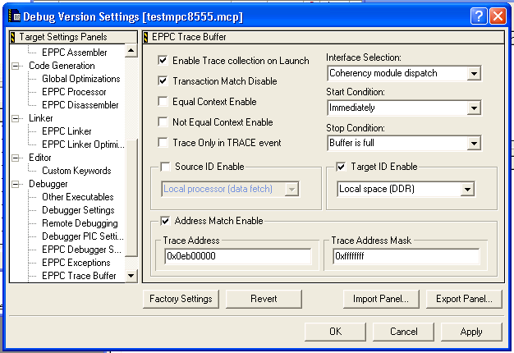The width and height of the screenshot is (514, 353).
Task: Click disabled Local processor (data fetch) dropdown
Action: (230, 189)
